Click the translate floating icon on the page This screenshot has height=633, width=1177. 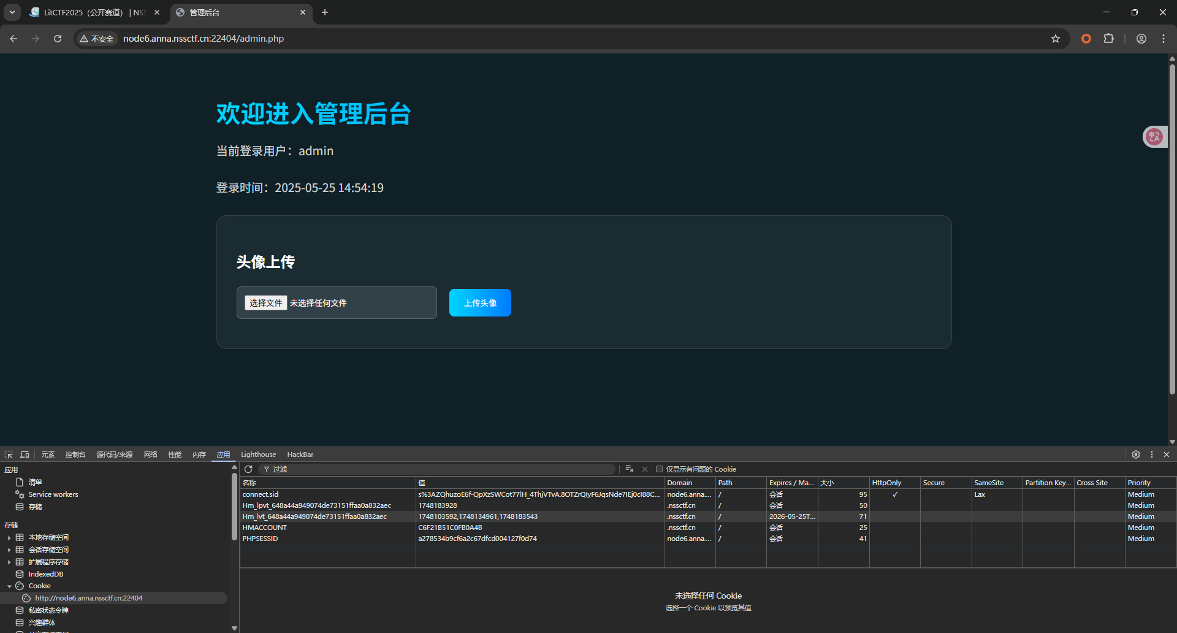tap(1154, 137)
